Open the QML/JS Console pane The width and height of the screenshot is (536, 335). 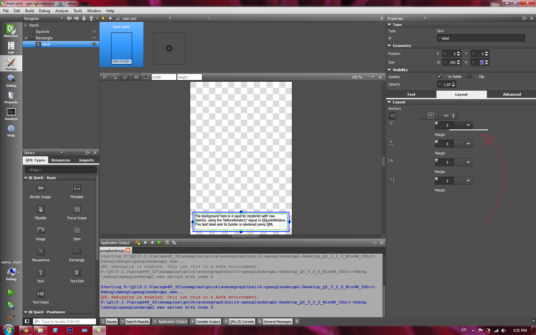(239, 322)
